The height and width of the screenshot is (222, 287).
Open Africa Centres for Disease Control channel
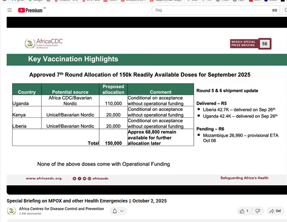(x=61, y=209)
